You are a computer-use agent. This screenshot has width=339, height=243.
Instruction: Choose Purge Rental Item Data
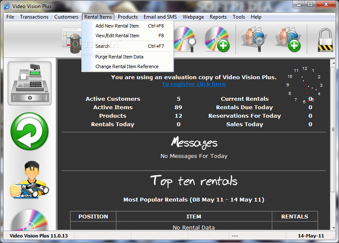coord(128,57)
